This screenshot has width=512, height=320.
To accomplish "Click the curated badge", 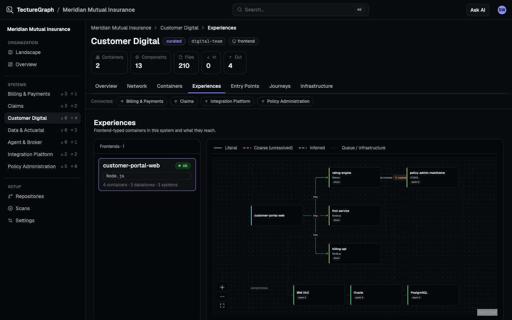I will point(174,42).
